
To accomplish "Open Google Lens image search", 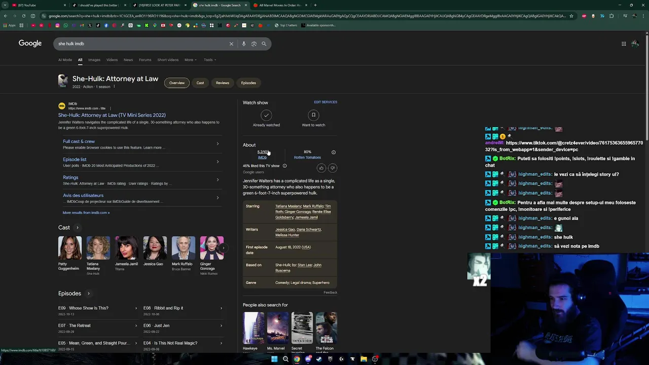I will [x=254, y=44].
